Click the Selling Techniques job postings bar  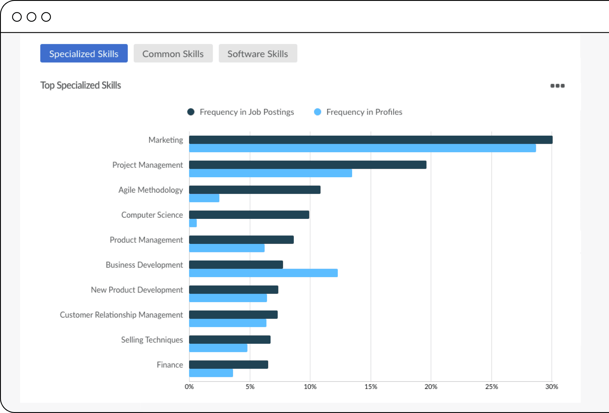pyautogui.click(x=230, y=340)
